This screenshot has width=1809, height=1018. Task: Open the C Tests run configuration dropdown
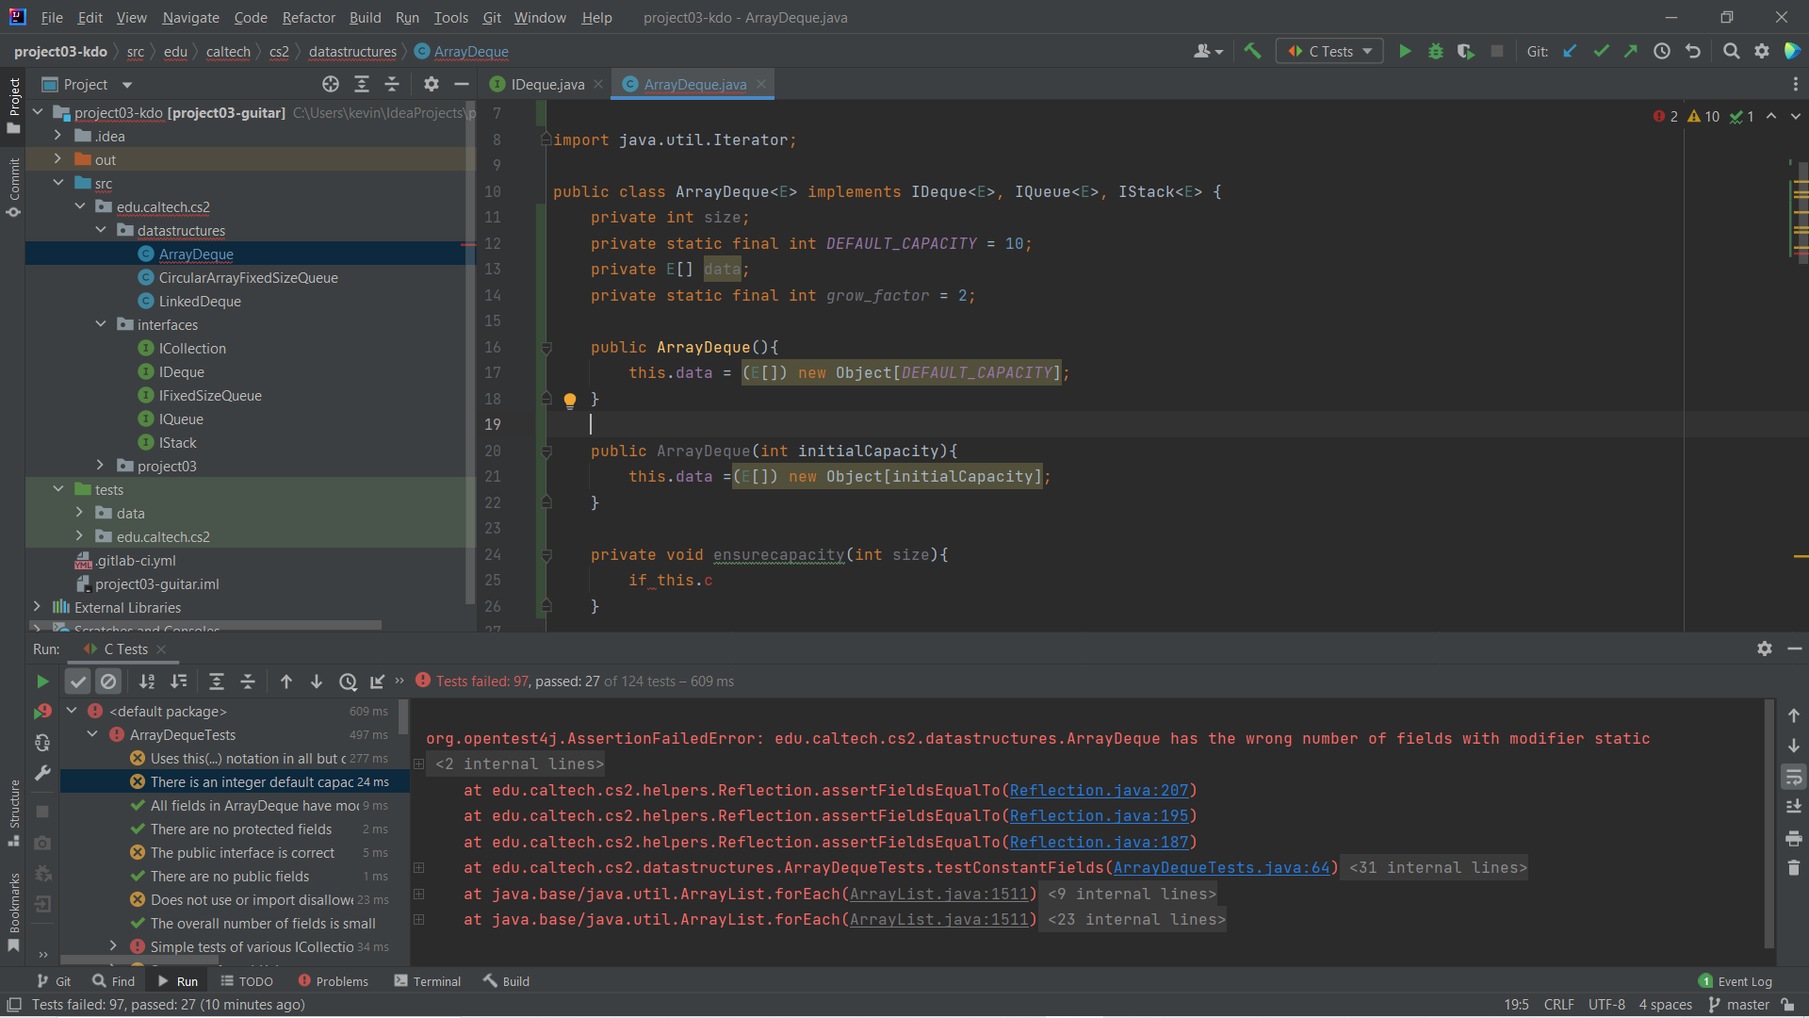click(1329, 52)
